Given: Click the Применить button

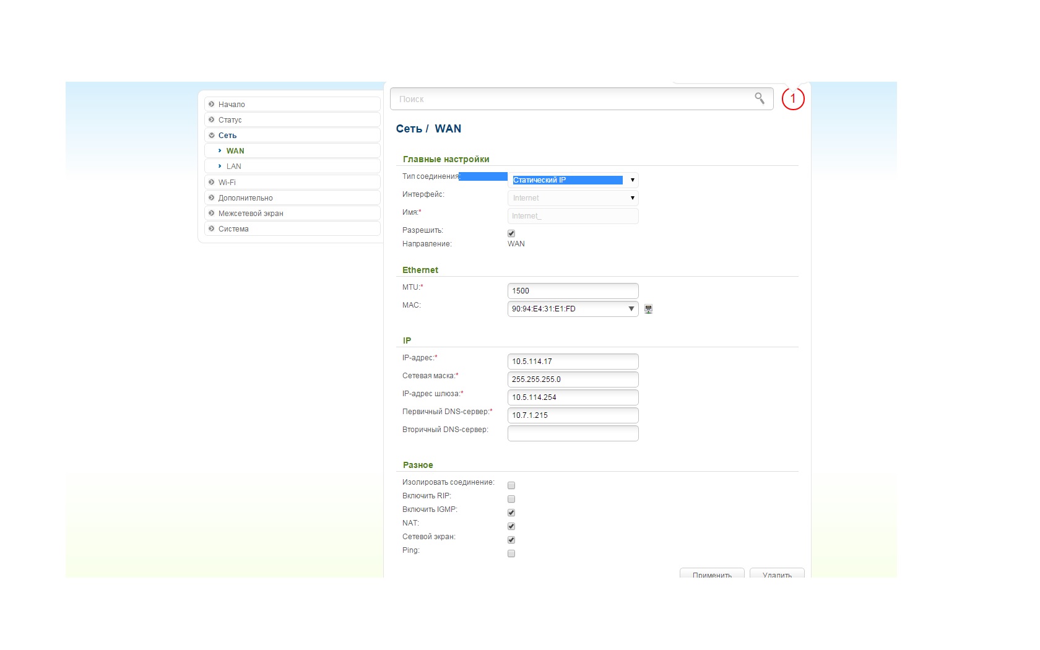Looking at the screenshot, I should pyautogui.click(x=711, y=574).
